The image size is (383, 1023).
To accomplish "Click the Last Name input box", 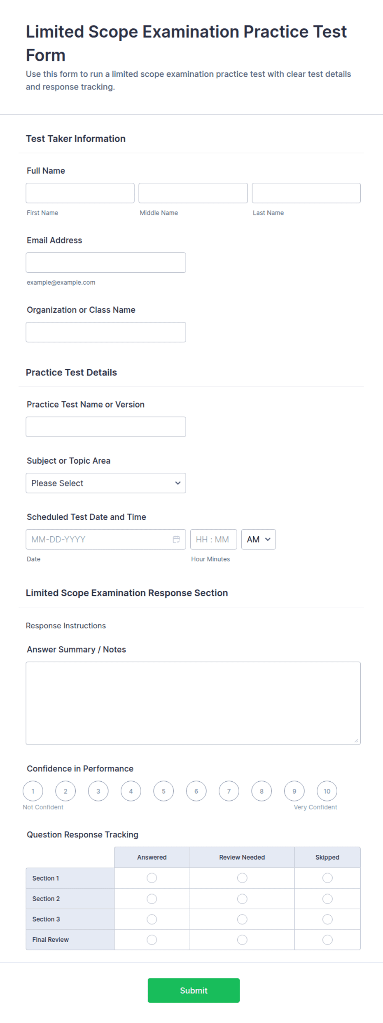I will [x=306, y=193].
